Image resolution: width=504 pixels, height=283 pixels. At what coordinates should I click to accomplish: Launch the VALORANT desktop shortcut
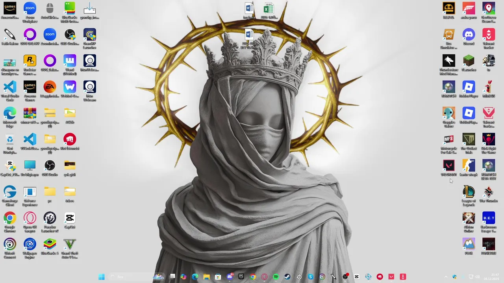click(448, 168)
